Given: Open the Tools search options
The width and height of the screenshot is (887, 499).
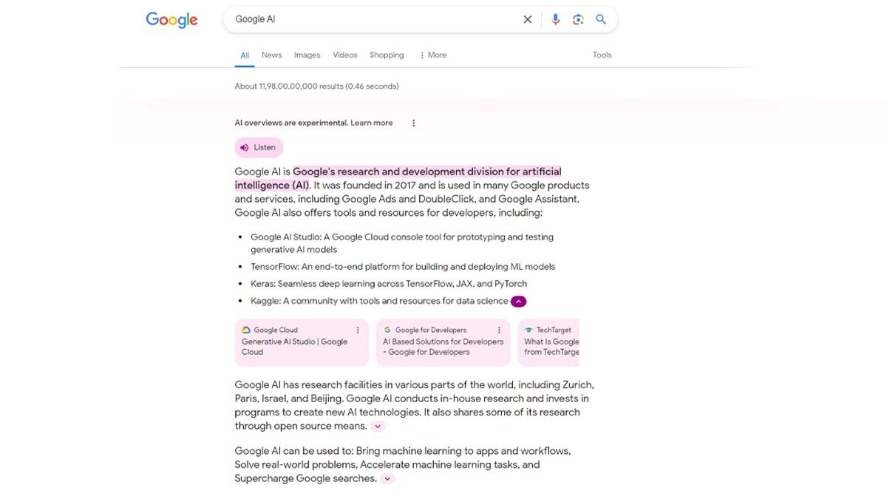Looking at the screenshot, I should coord(602,55).
